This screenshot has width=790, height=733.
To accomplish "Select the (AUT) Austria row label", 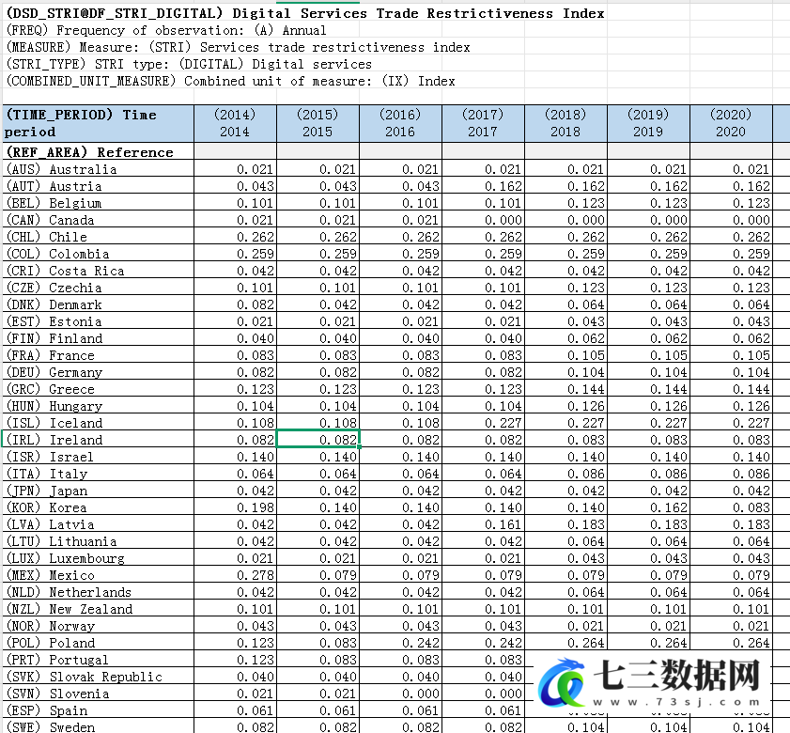I will tap(99, 185).
